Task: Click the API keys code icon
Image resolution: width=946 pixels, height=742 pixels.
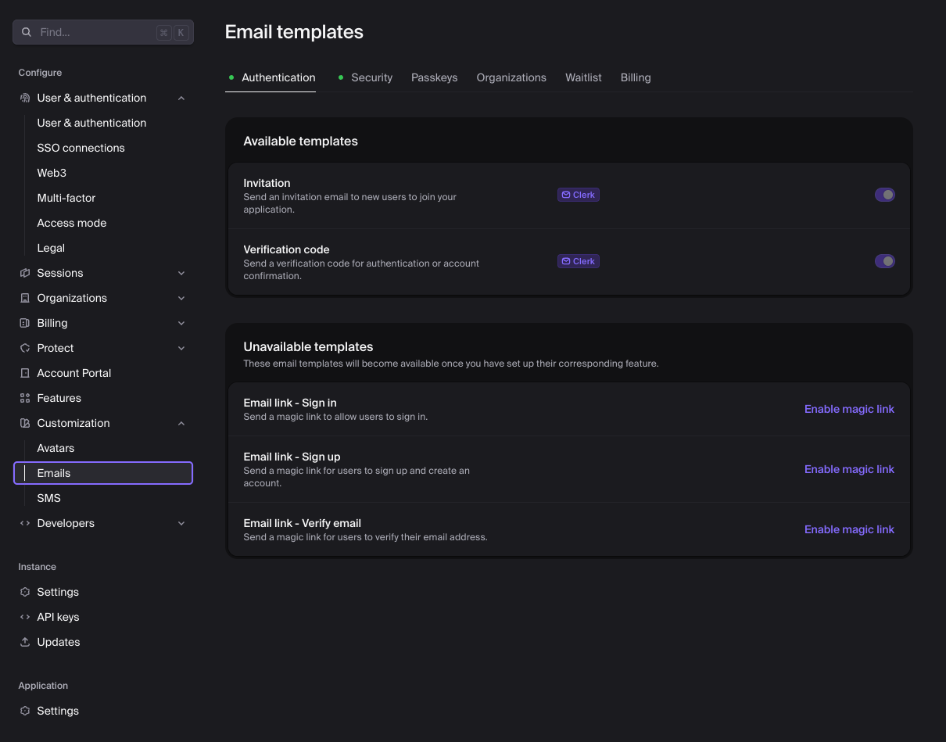Action: pyautogui.click(x=25, y=617)
